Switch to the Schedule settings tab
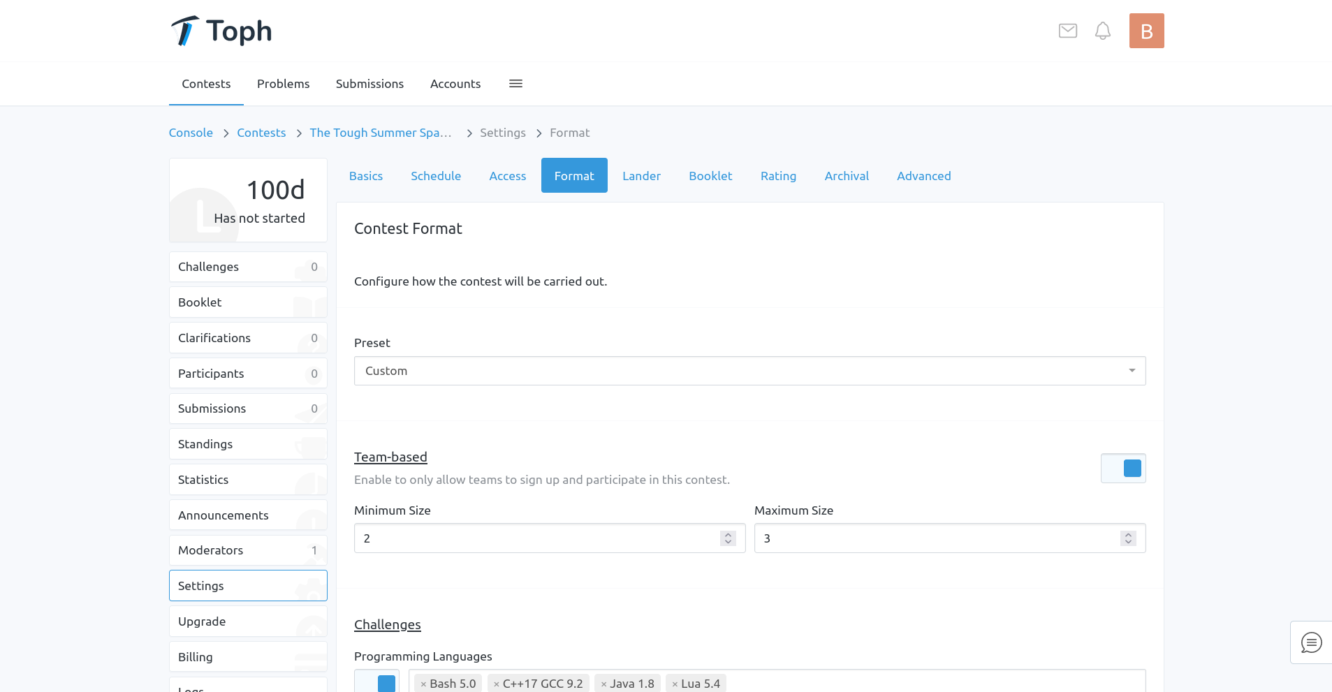The height and width of the screenshot is (692, 1332). tap(436, 176)
